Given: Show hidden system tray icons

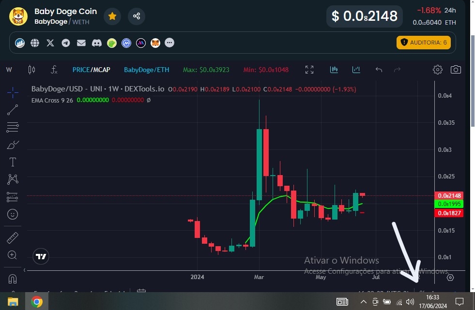Looking at the screenshot, I should [364, 301].
